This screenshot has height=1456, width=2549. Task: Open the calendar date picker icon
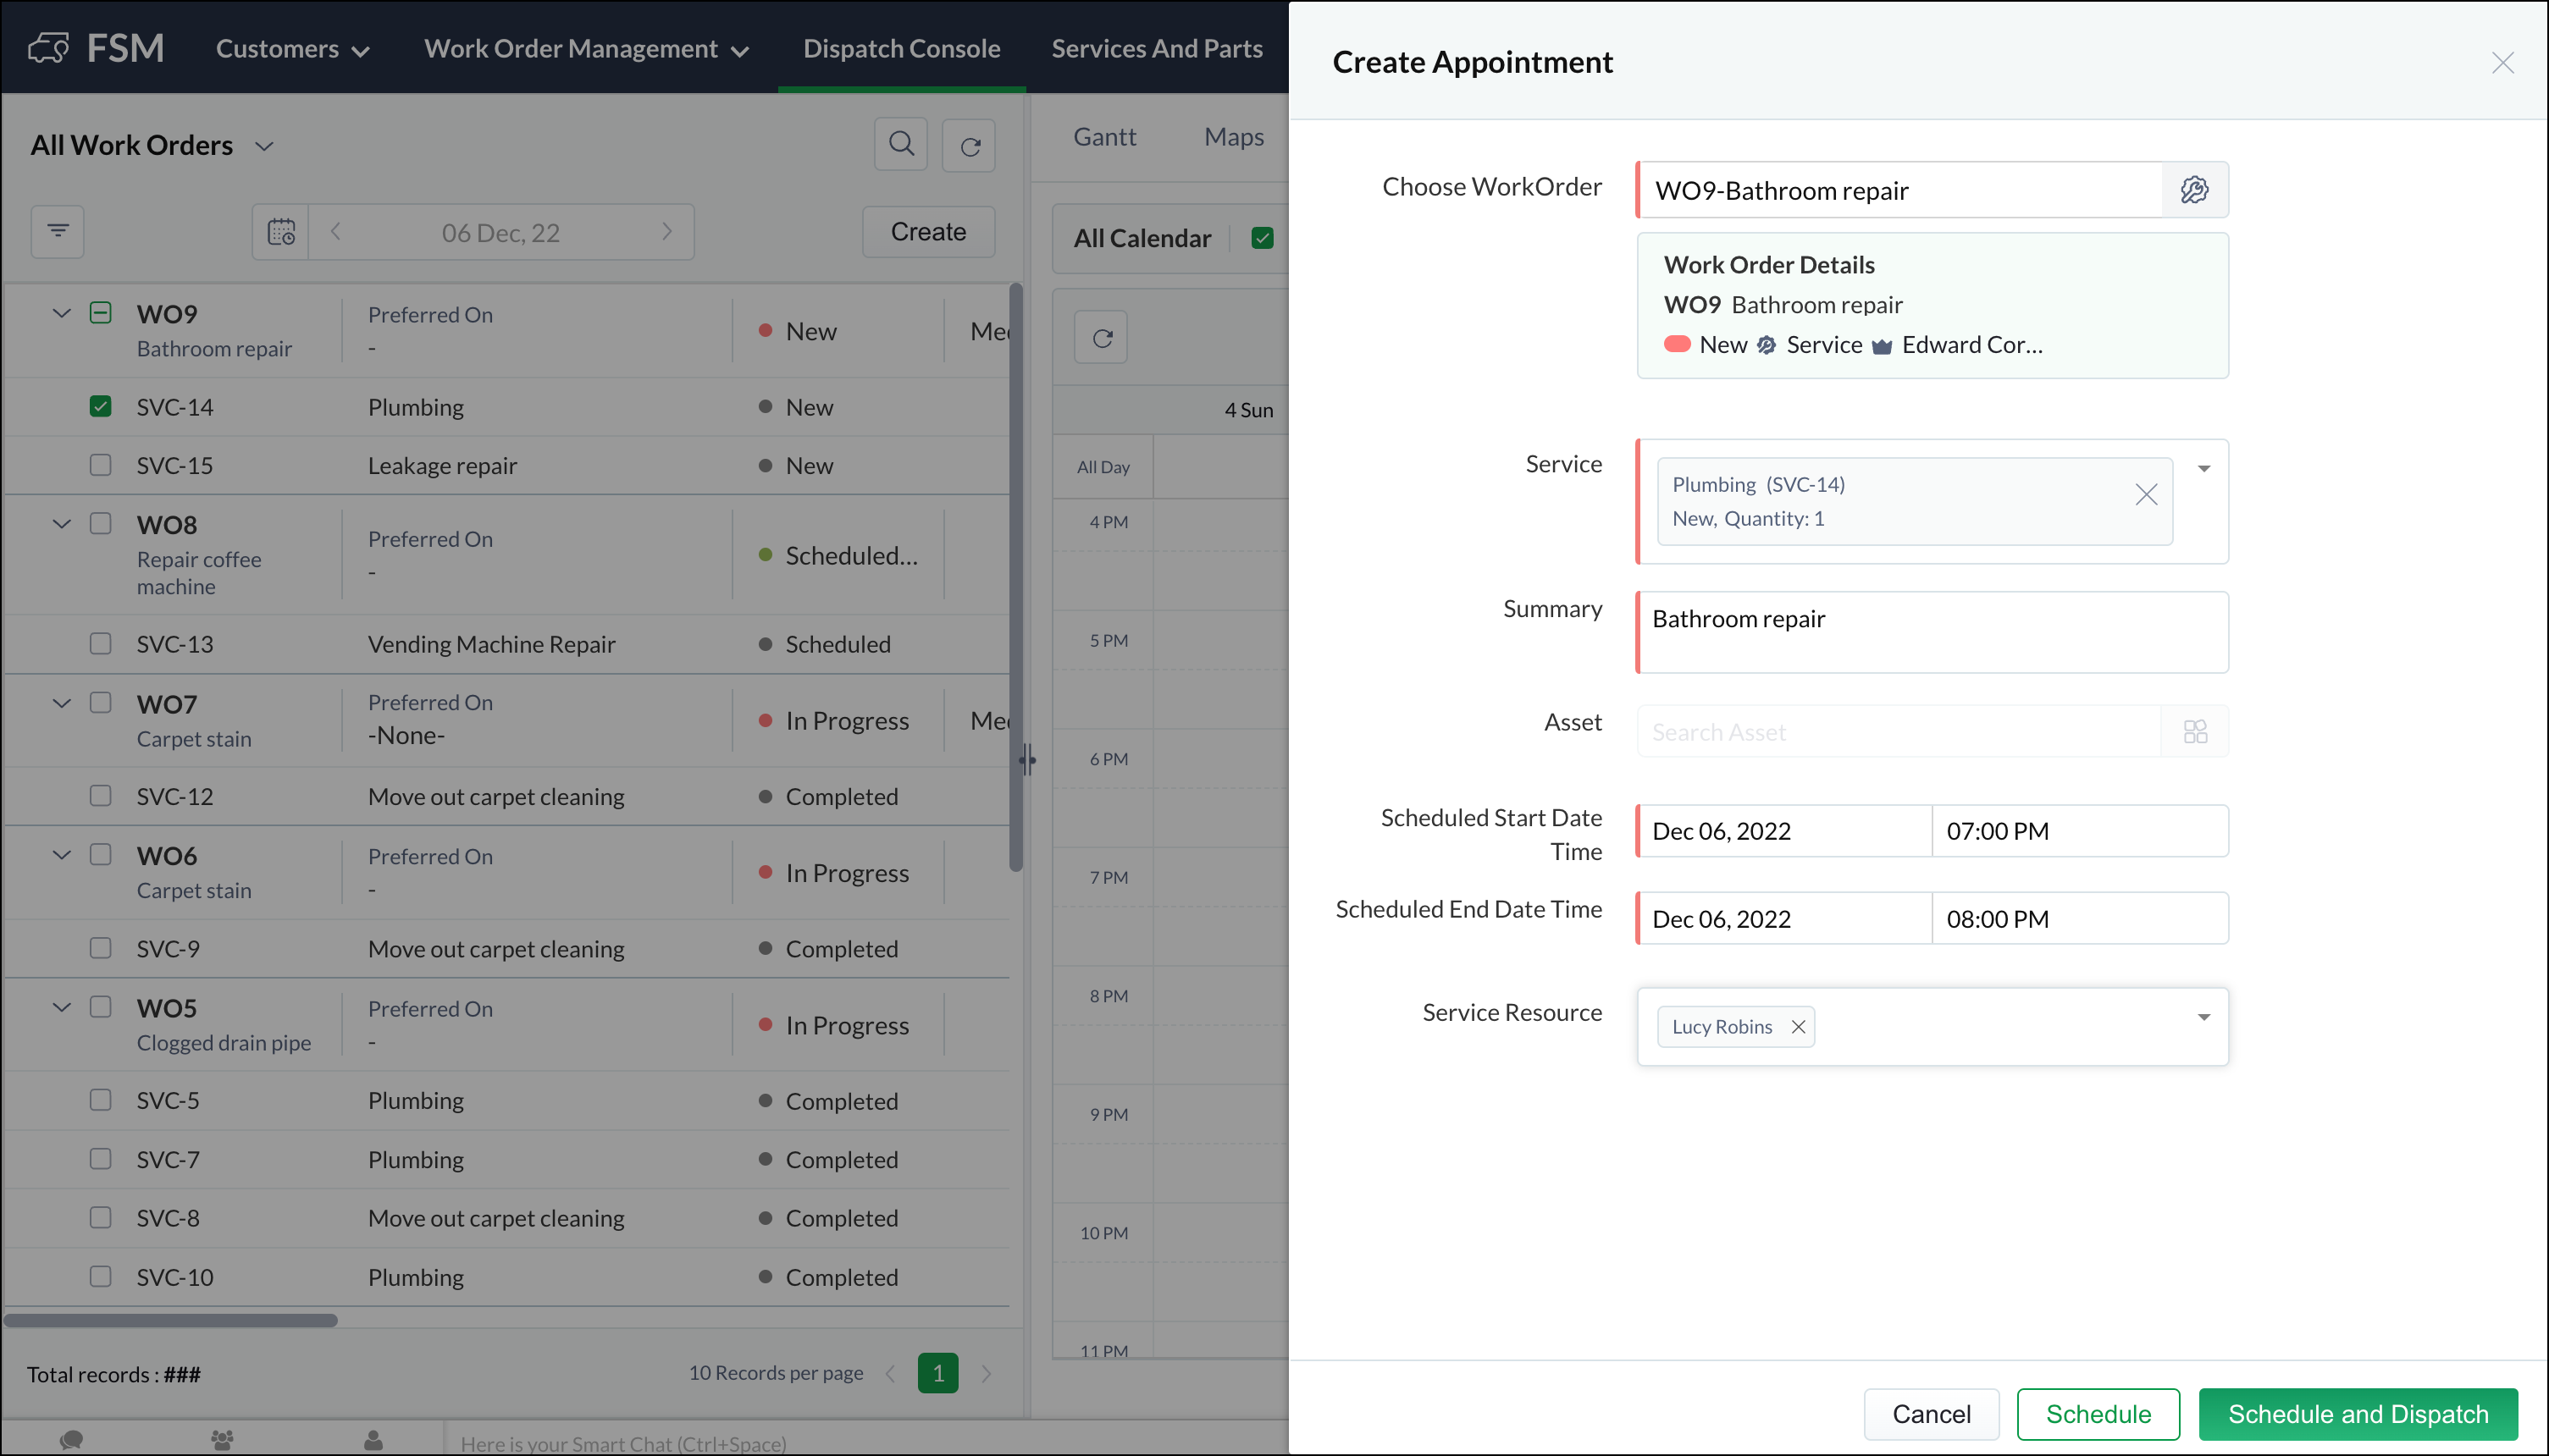pyautogui.click(x=281, y=232)
